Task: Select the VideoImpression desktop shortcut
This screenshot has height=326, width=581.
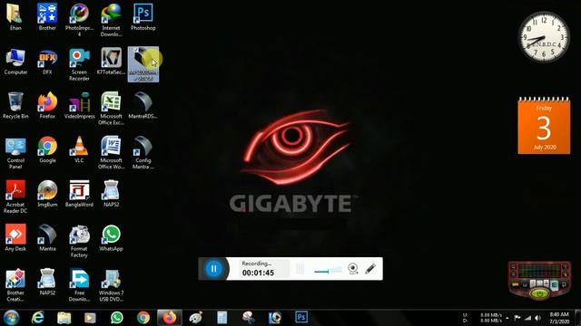Action: (x=79, y=106)
